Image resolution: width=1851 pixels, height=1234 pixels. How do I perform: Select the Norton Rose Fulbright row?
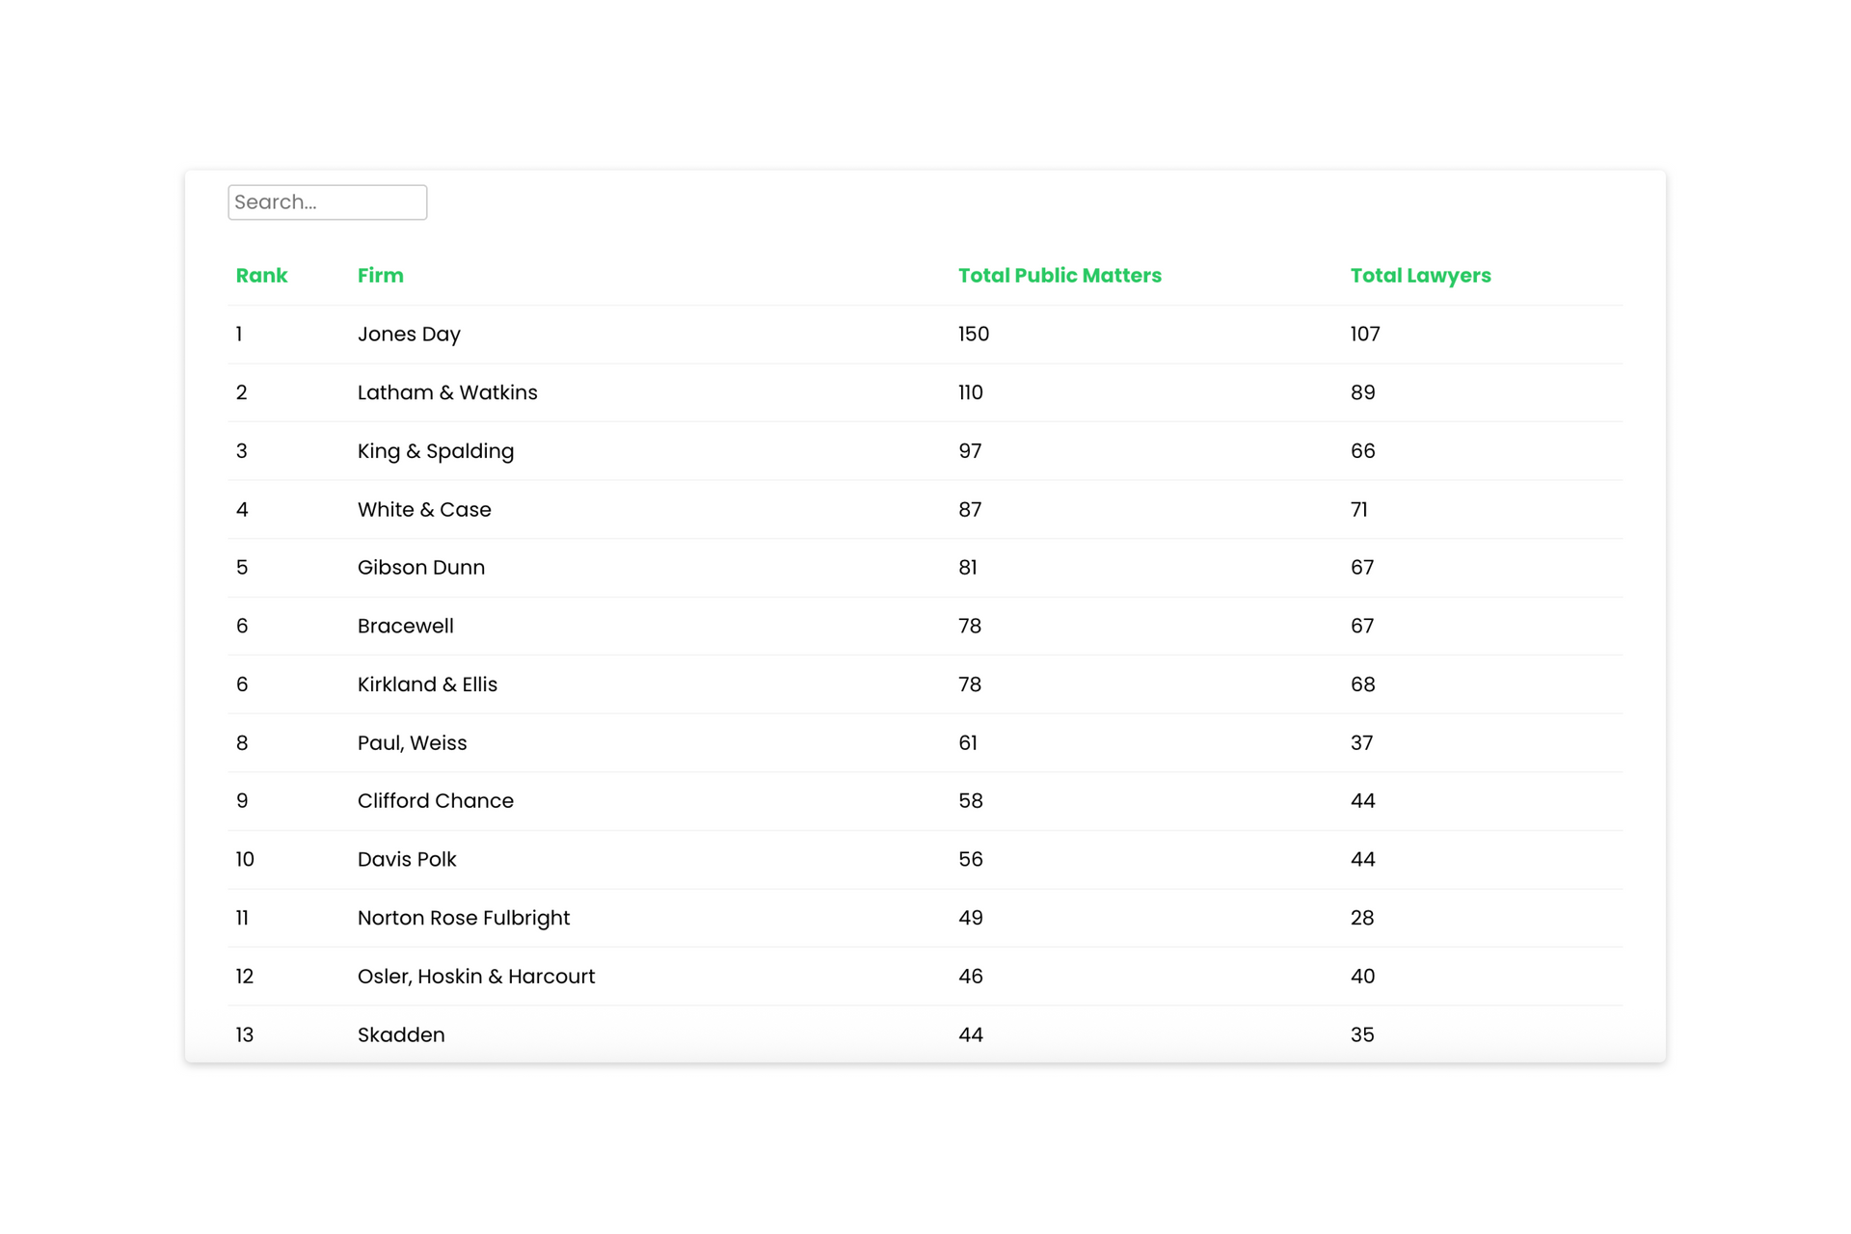[463, 918]
